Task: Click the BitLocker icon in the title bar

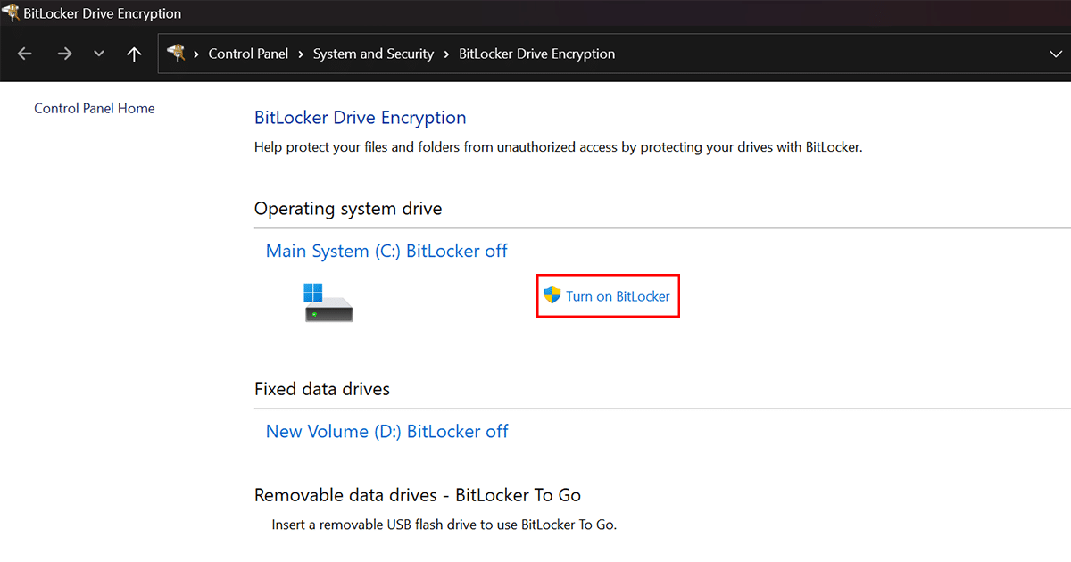Action: [x=11, y=13]
